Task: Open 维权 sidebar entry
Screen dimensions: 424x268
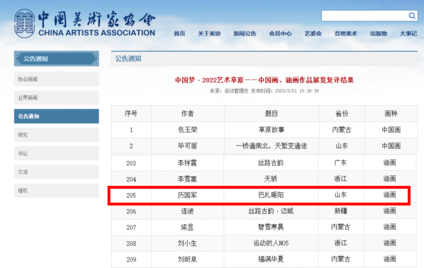Action: click(56, 191)
